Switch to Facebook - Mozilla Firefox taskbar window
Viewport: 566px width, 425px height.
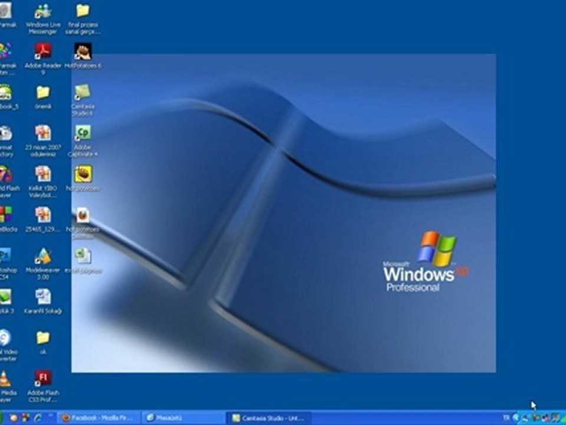(98, 418)
